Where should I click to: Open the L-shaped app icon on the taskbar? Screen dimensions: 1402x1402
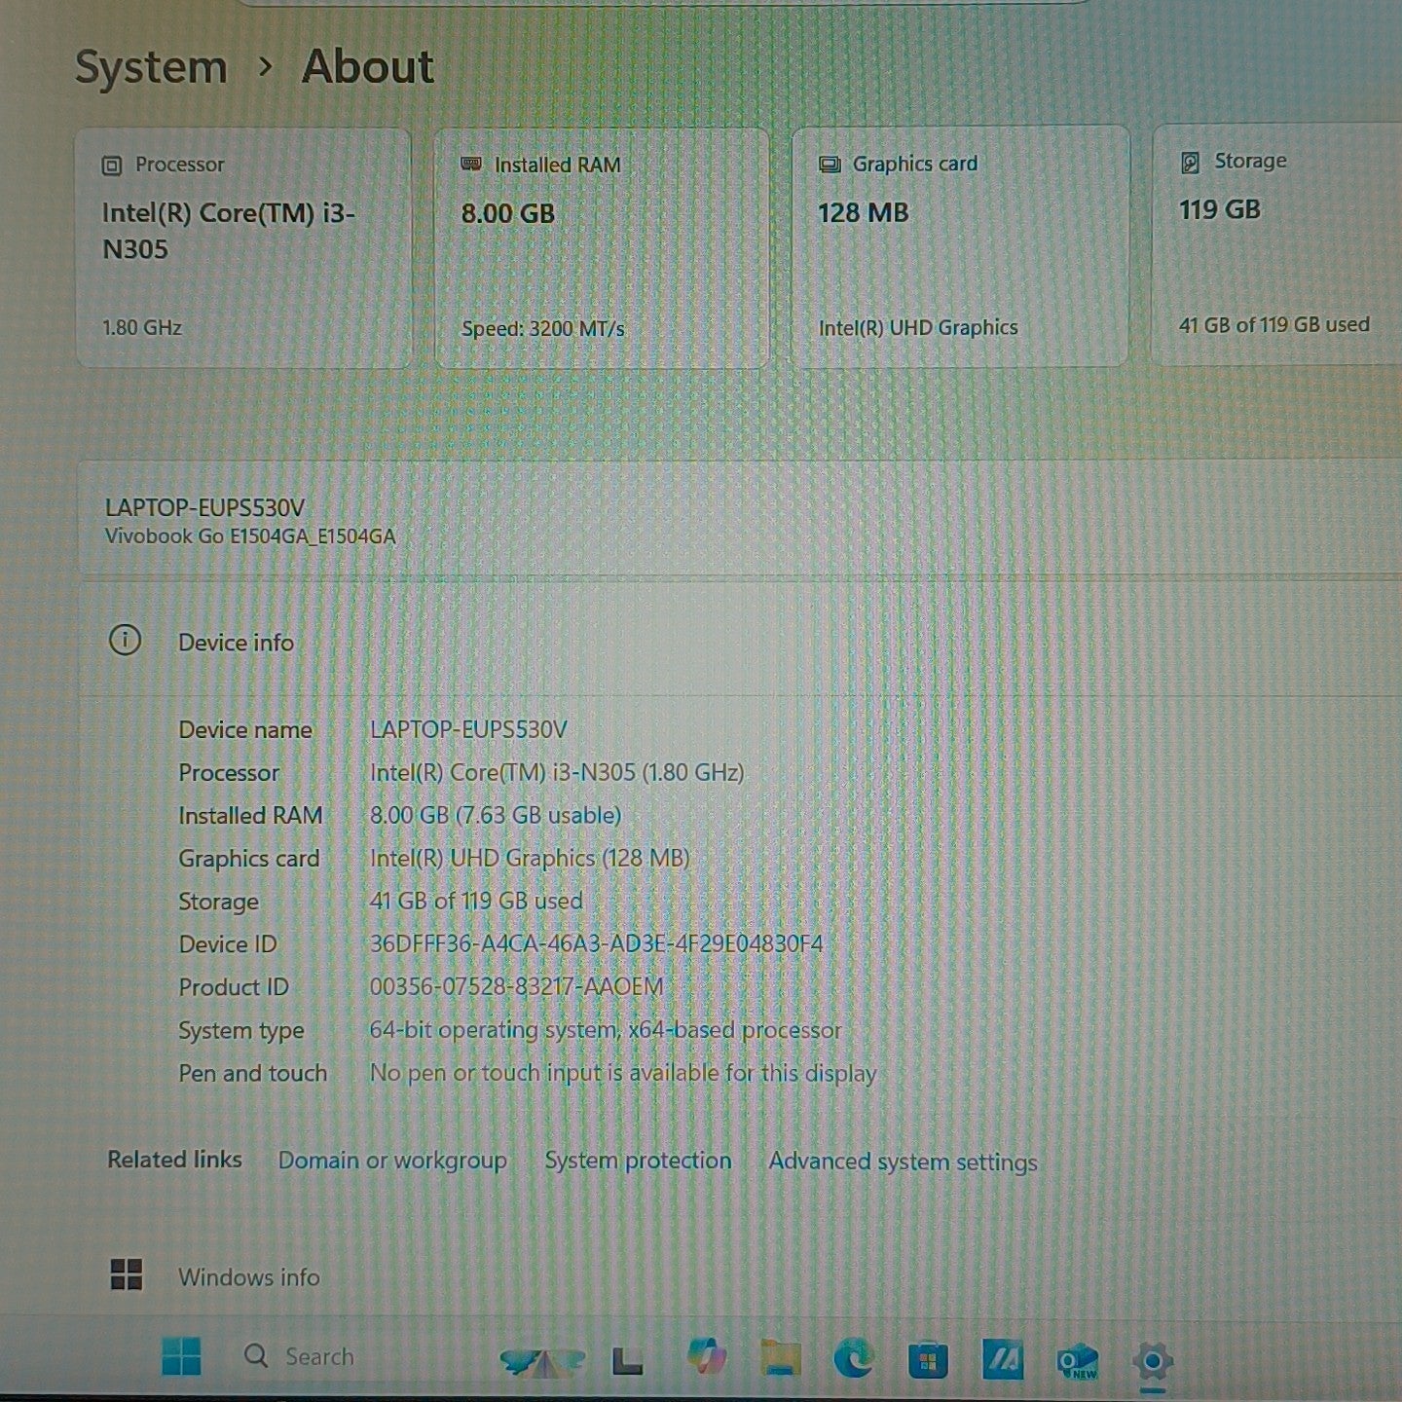[x=627, y=1360]
